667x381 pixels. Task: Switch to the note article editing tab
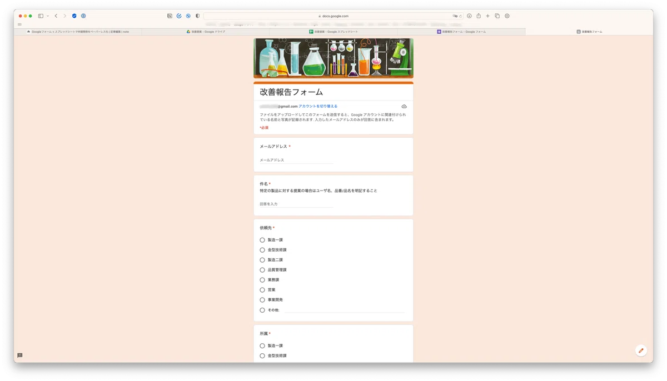pos(78,32)
